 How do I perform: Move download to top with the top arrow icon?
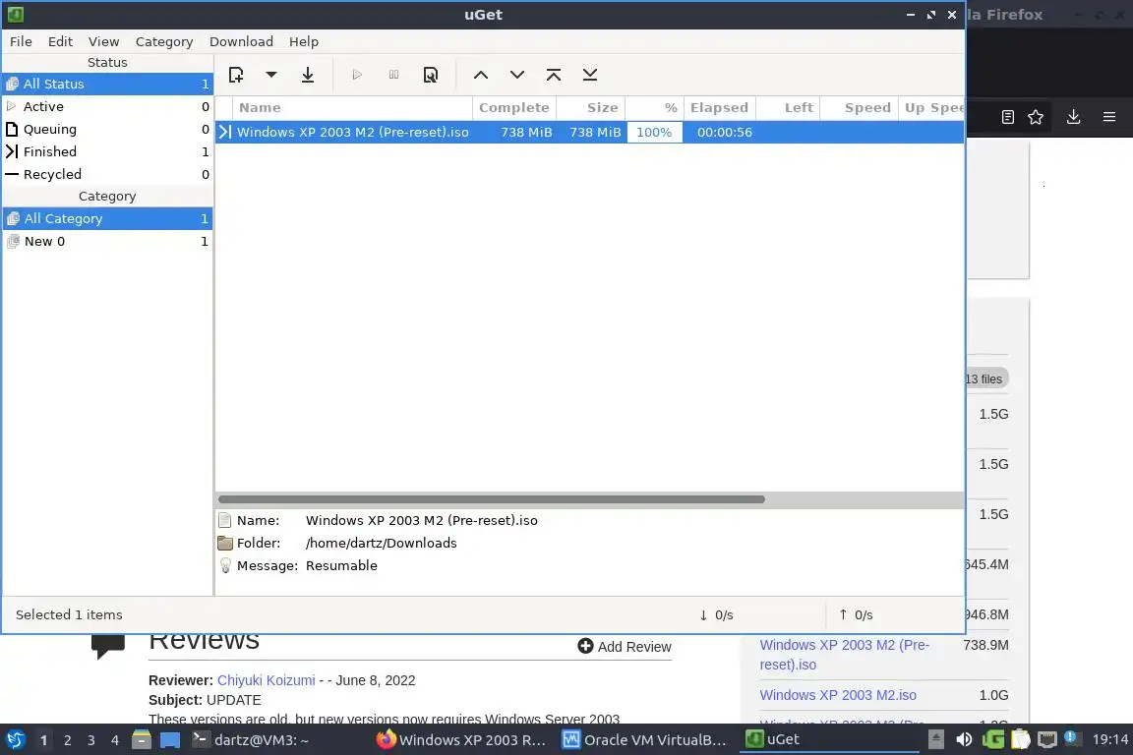[554, 75]
